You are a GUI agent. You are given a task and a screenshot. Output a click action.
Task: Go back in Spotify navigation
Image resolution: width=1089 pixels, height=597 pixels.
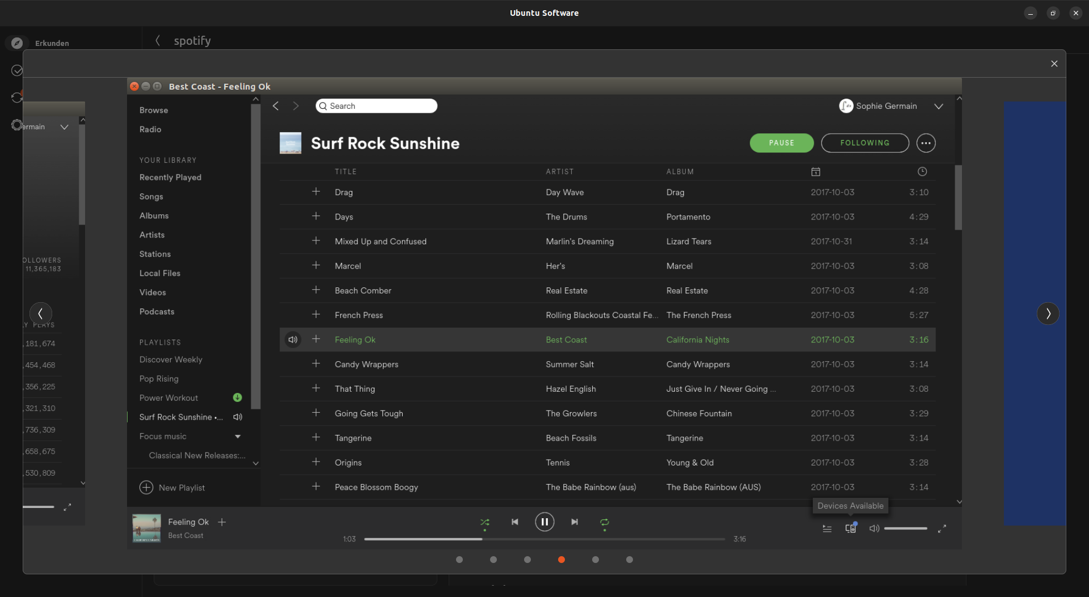(276, 106)
